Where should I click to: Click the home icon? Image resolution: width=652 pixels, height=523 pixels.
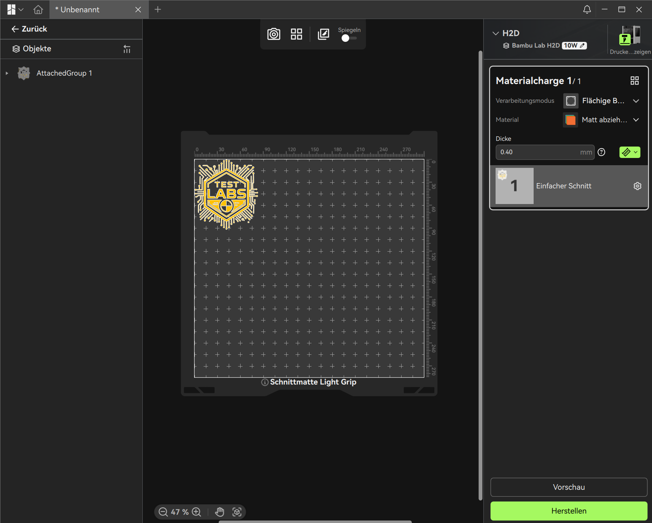click(38, 10)
